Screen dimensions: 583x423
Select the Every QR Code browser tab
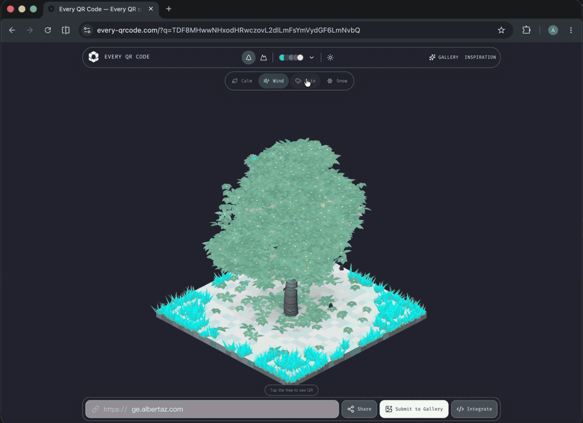(101, 9)
